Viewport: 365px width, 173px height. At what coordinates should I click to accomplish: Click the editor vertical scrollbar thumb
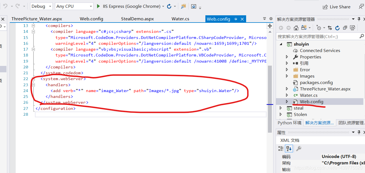[x=270, y=99]
